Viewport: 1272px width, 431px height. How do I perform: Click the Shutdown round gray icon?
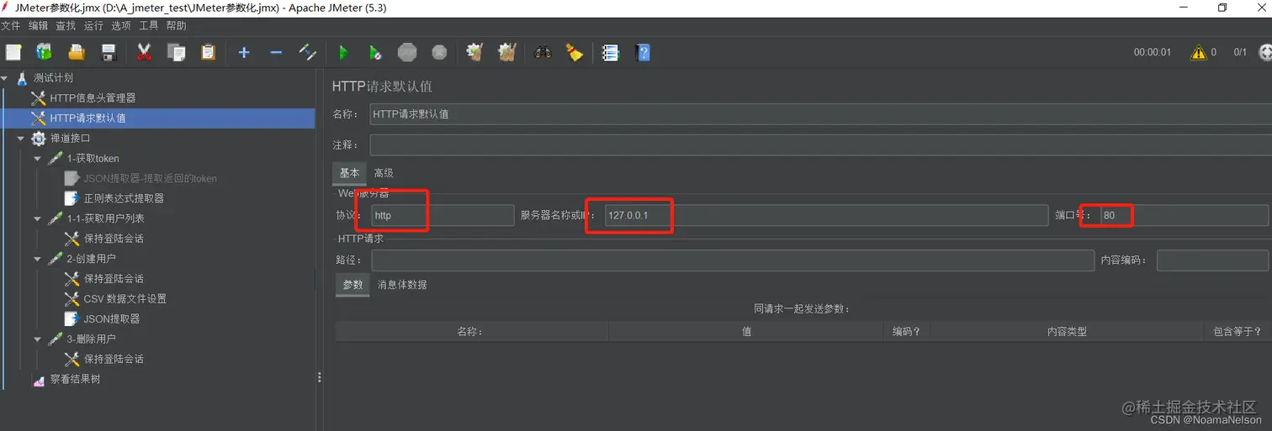pyautogui.click(x=439, y=52)
